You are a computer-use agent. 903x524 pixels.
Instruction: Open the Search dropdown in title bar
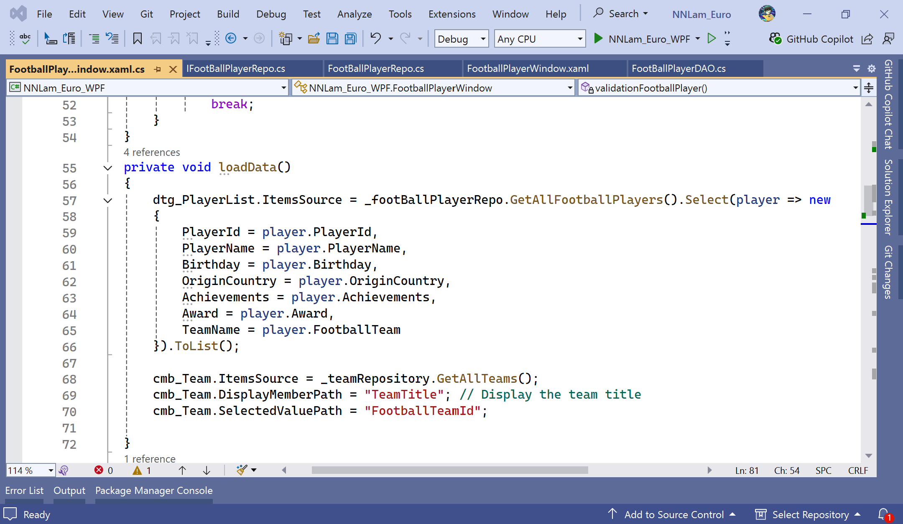point(621,14)
